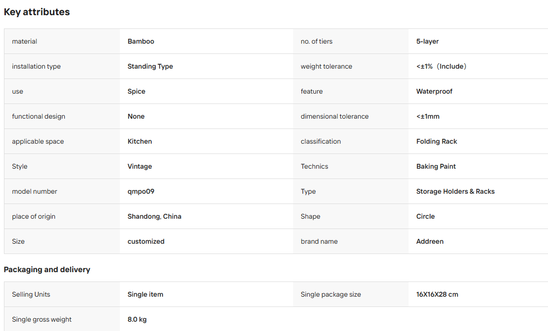Select the Vintage style value
This screenshot has height=331, width=548.
pyautogui.click(x=140, y=167)
